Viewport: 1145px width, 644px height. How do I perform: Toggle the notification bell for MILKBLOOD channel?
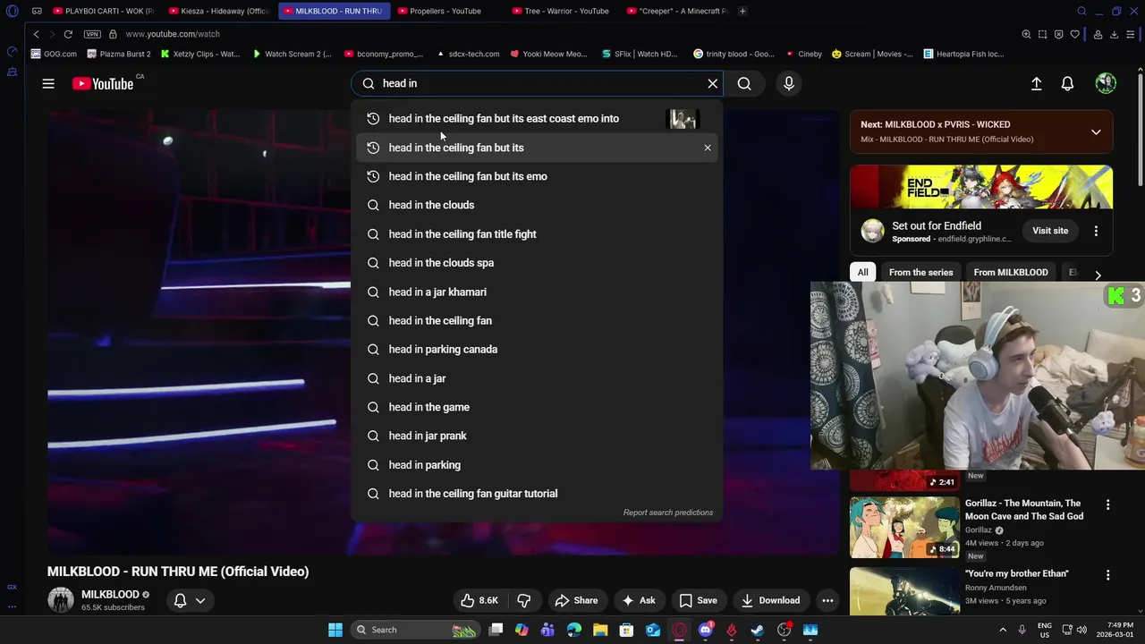(x=180, y=600)
